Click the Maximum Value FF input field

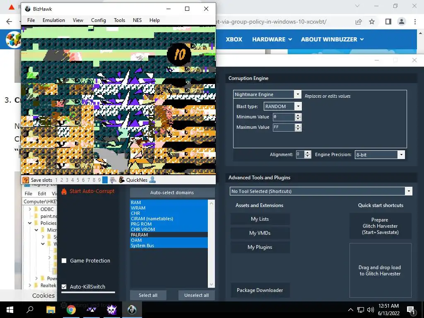click(x=284, y=127)
